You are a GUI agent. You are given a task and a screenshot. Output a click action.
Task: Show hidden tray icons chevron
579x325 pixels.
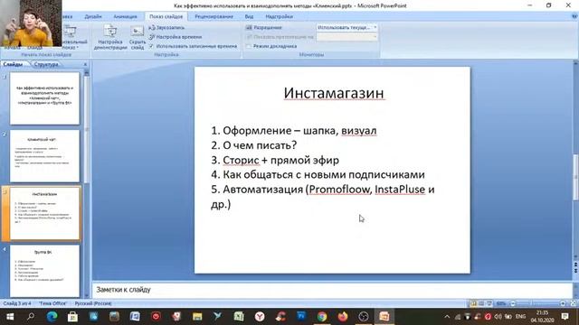pos(447,317)
